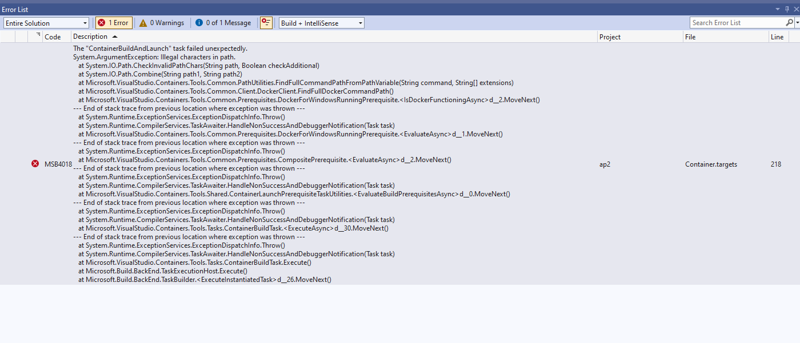Pin the Error List panel with the pushpin
The height and width of the screenshot is (343, 800).
pos(787,10)
